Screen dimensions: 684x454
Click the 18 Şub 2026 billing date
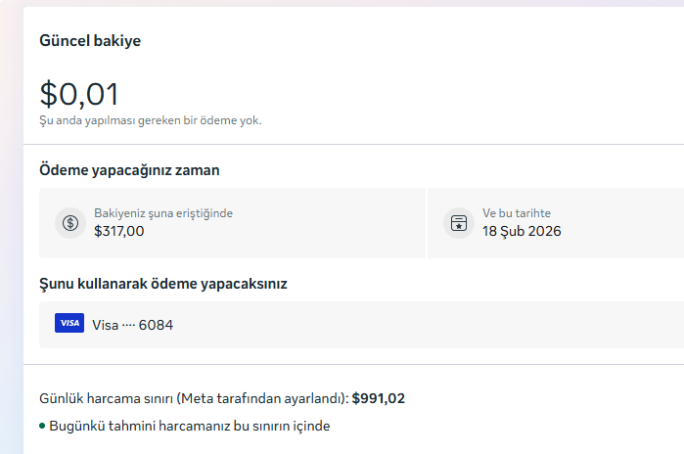(x=522, y=231)
